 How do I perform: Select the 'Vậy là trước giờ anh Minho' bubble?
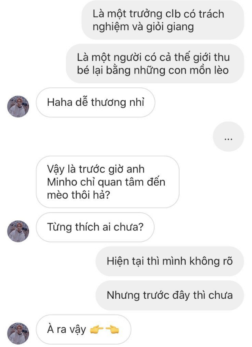click(x=108, y=182)
